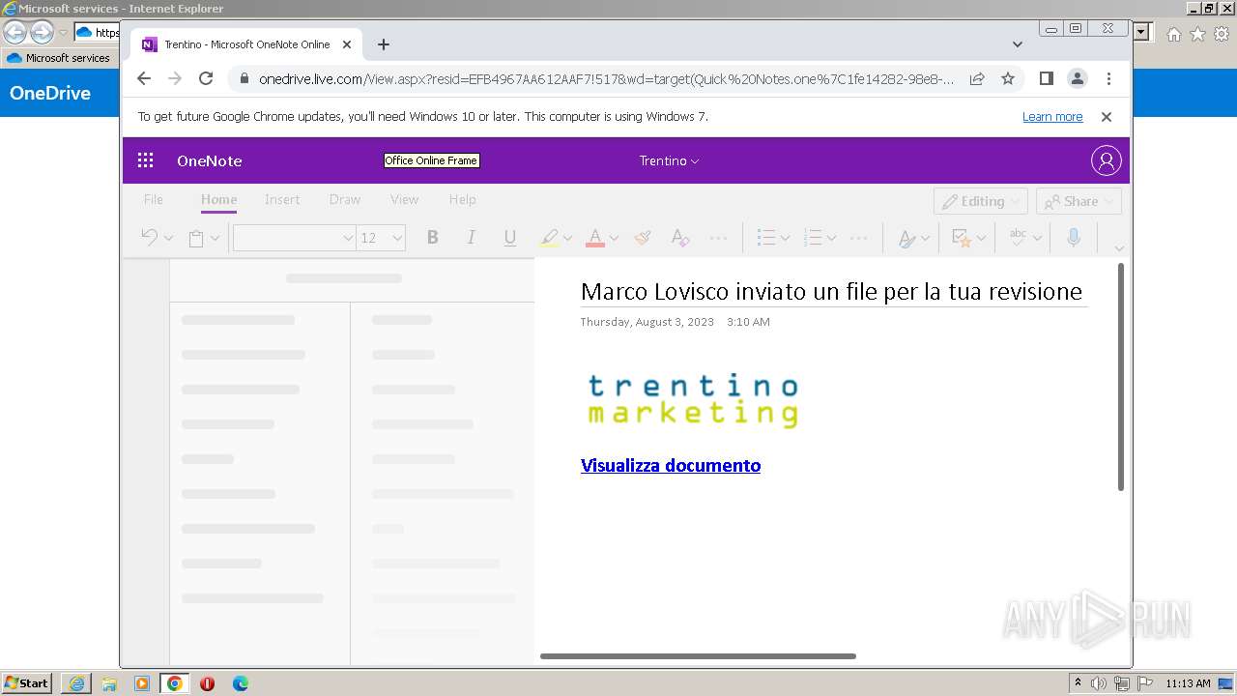Open Chrome tab search chevron
This screenshot has height=696, width=1237.
(1017, 44)
